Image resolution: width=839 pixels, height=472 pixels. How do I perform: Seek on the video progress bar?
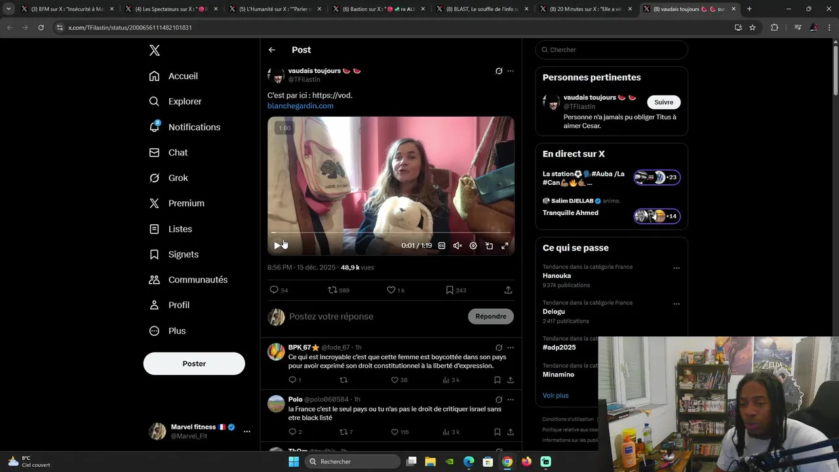point(391,233)
